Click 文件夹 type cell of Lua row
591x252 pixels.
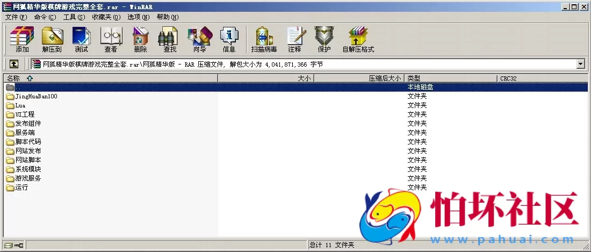coord(417,105)
